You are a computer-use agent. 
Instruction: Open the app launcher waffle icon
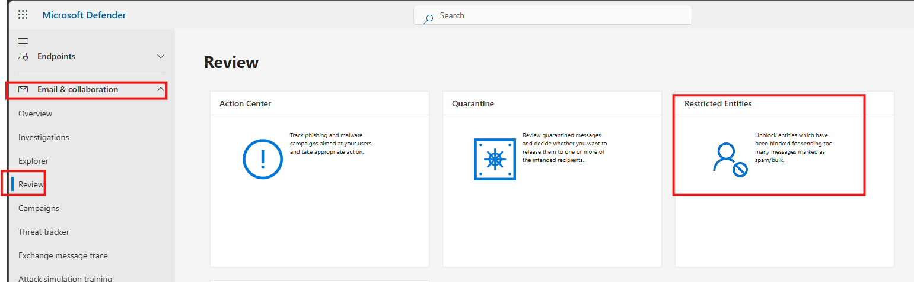pyautogui.click(x=23, y=15)
